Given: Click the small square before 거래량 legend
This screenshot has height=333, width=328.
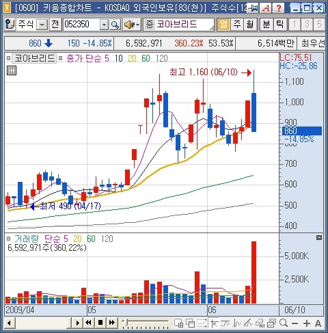Looking at the screenshot, I should (9, 239).
